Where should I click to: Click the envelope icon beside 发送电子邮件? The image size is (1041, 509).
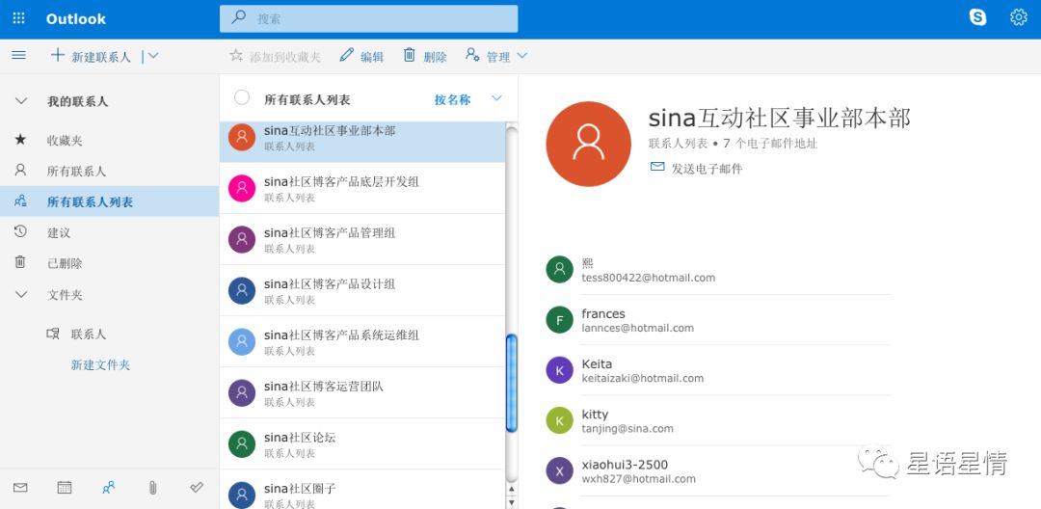tap(657, 167)
